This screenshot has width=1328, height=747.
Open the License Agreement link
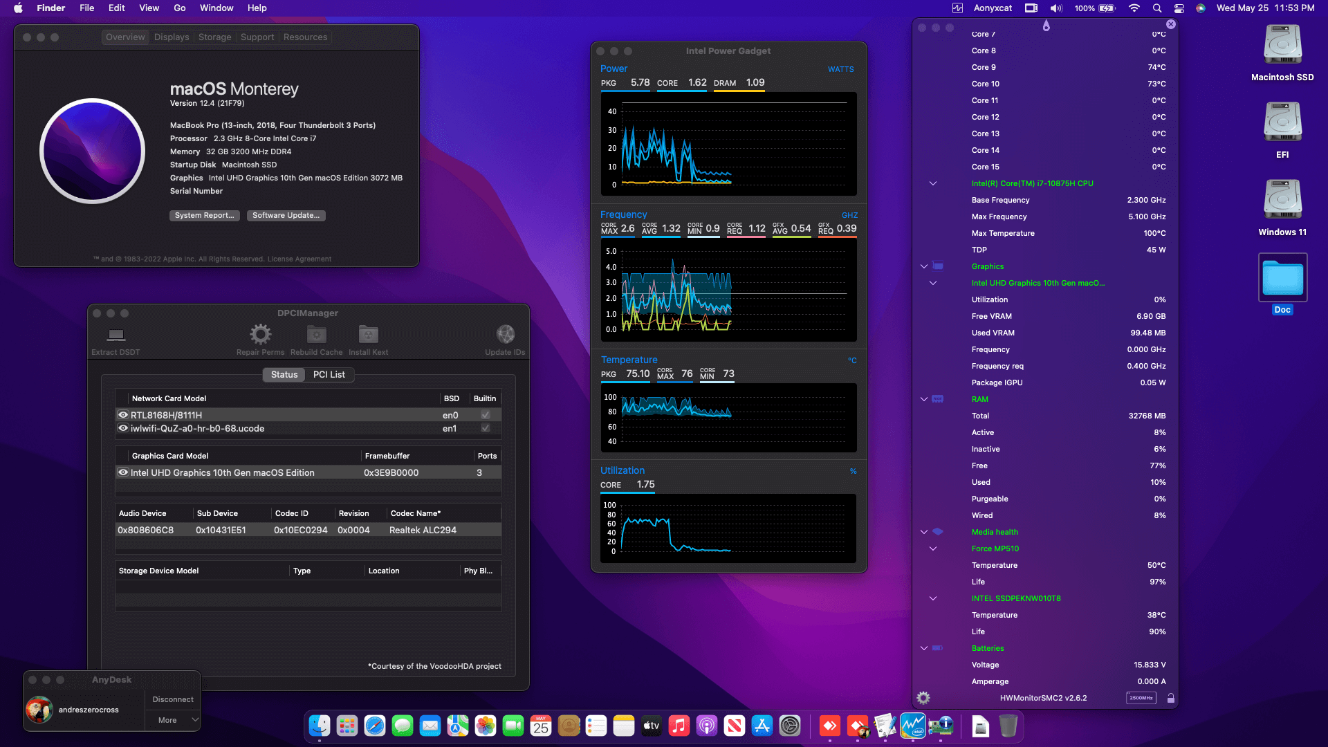[x=299, y=259]
